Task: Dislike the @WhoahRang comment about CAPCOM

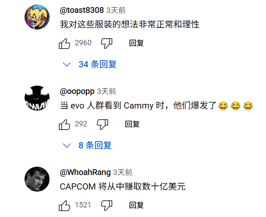Action: tap(107, 205)
